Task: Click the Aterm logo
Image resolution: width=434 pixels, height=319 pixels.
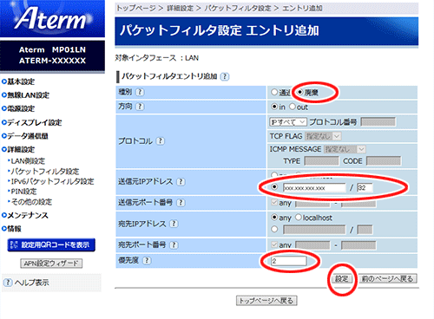Action: pyautogui.click(x=52, y=19)
